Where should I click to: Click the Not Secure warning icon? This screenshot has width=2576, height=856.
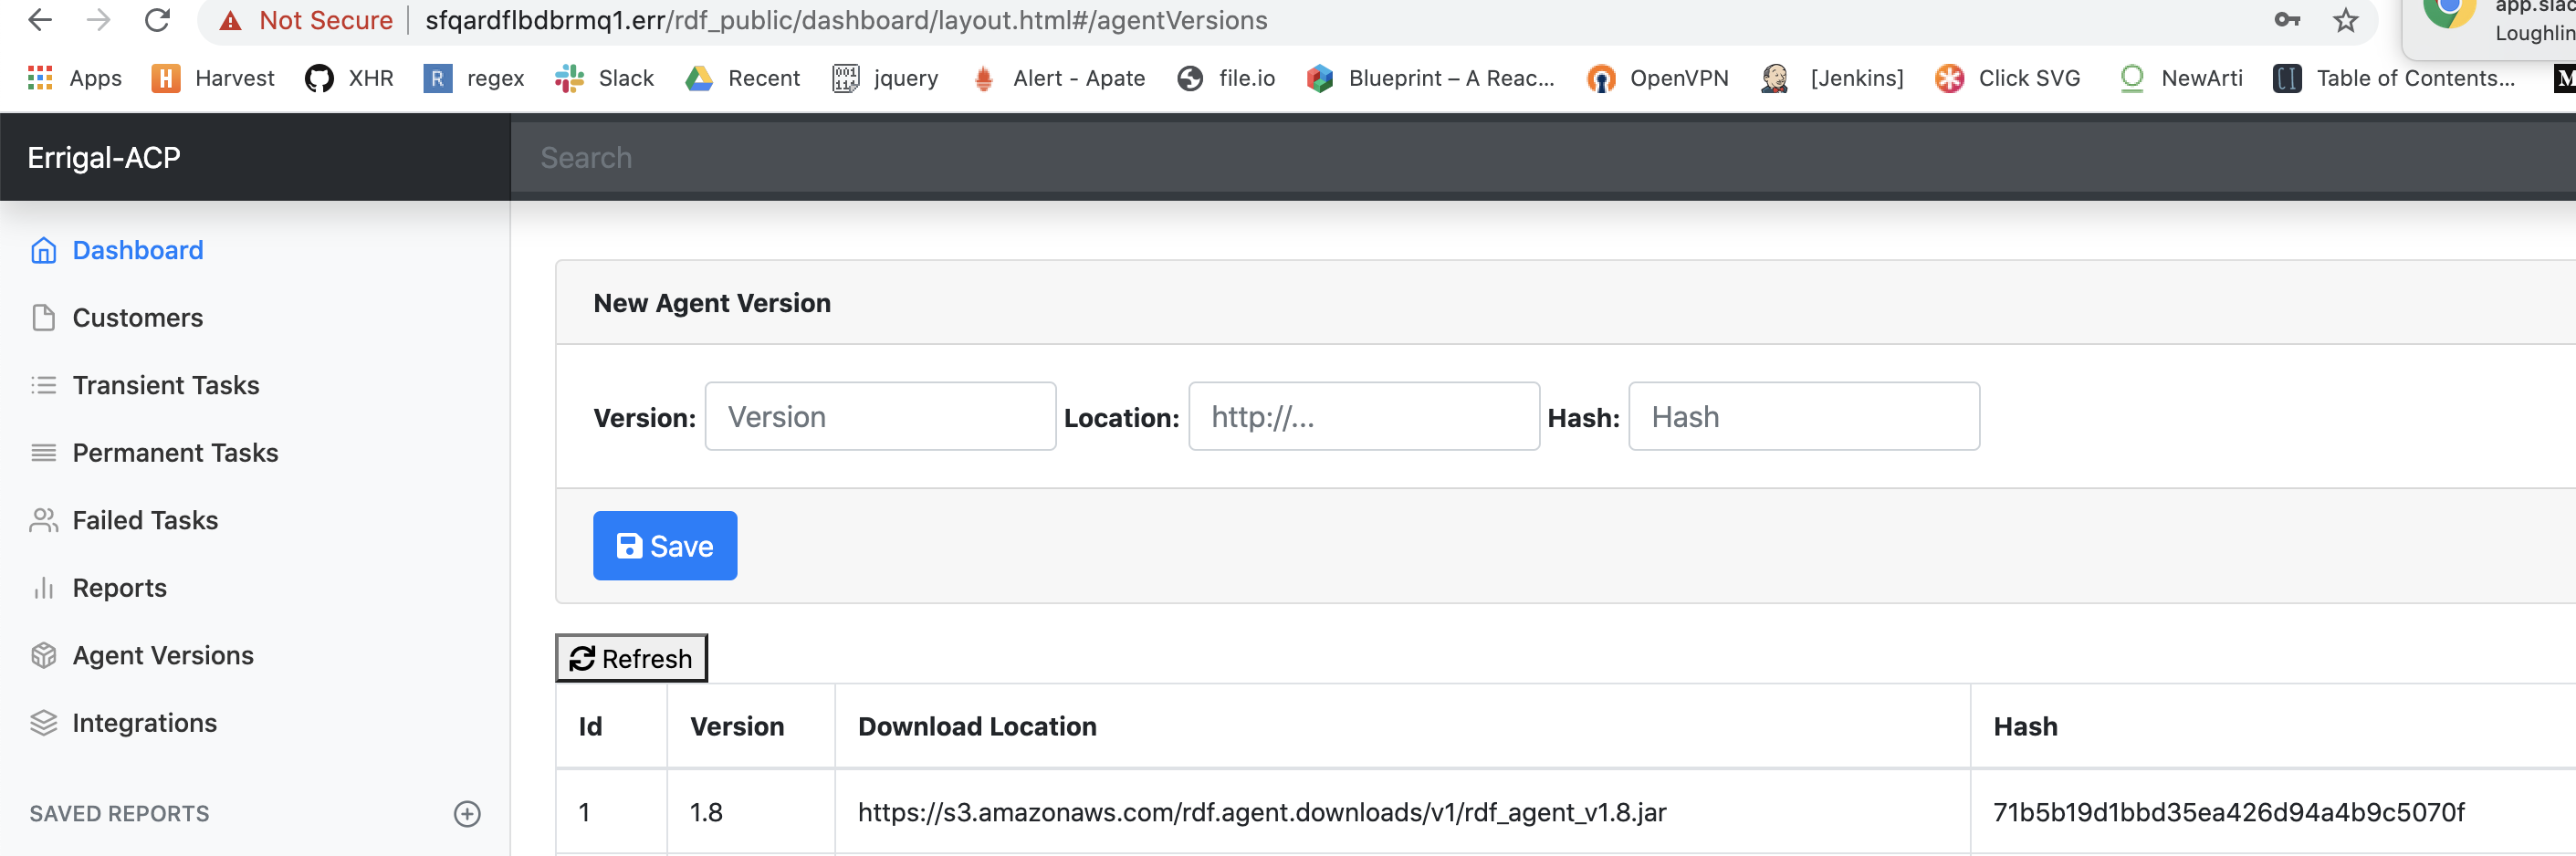click(231, 20)
